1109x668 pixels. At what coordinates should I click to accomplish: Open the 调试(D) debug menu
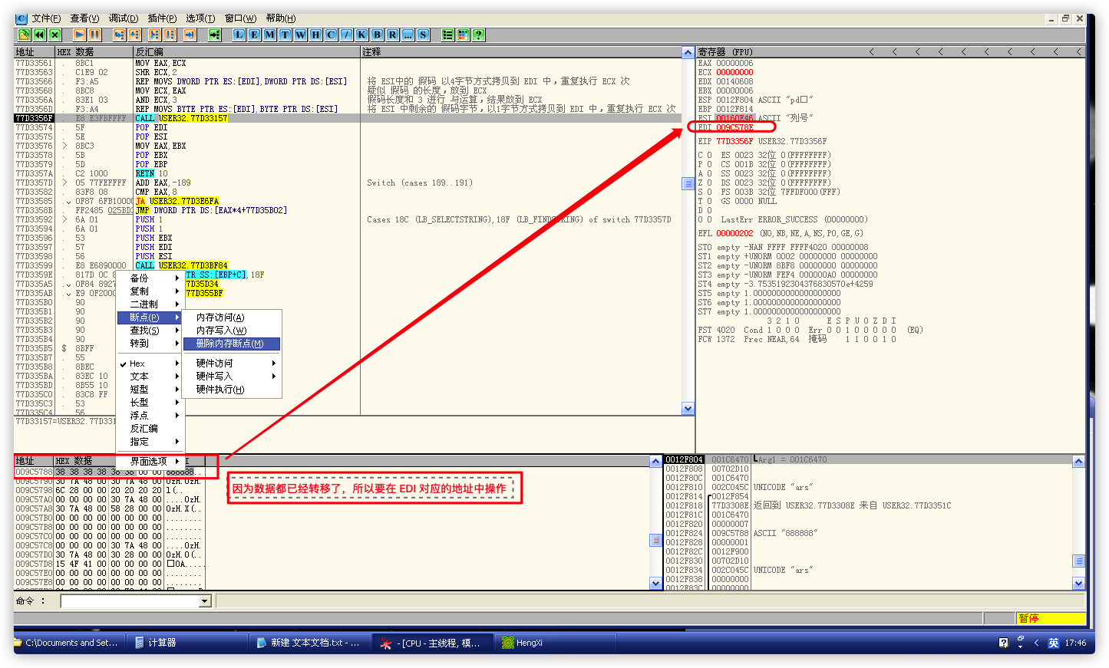tap(123, 18)
